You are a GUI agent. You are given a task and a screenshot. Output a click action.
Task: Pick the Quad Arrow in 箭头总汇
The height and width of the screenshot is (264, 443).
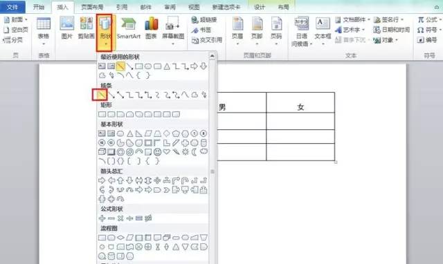pos(157,180)
